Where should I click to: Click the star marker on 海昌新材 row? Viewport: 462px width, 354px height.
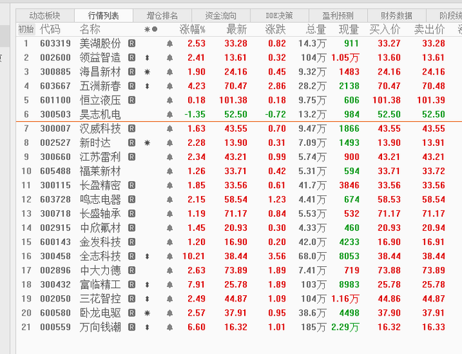pos(147,72)
